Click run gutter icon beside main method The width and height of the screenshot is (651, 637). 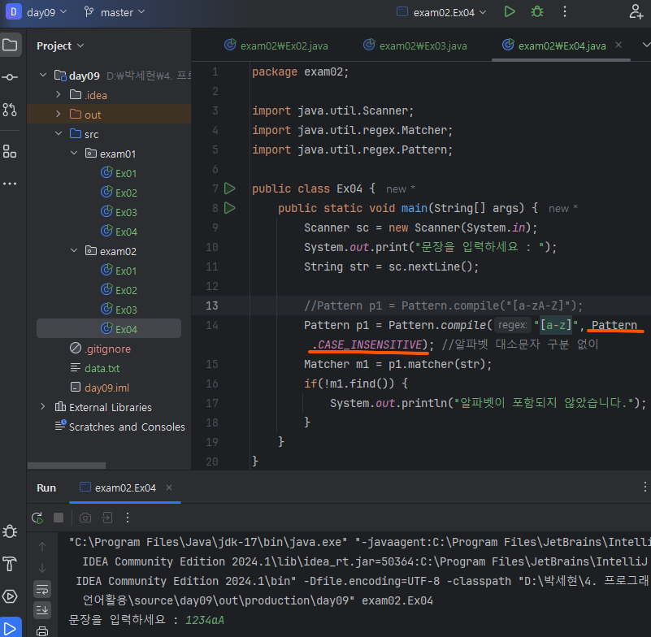229,208
